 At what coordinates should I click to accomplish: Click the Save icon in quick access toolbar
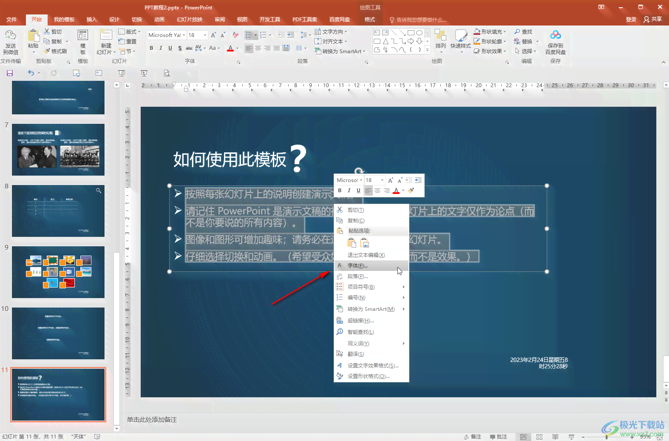click(x=10, y=73)
